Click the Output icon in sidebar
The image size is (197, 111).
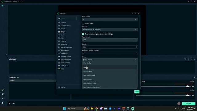pyautogui.click(x=59, y=32)
